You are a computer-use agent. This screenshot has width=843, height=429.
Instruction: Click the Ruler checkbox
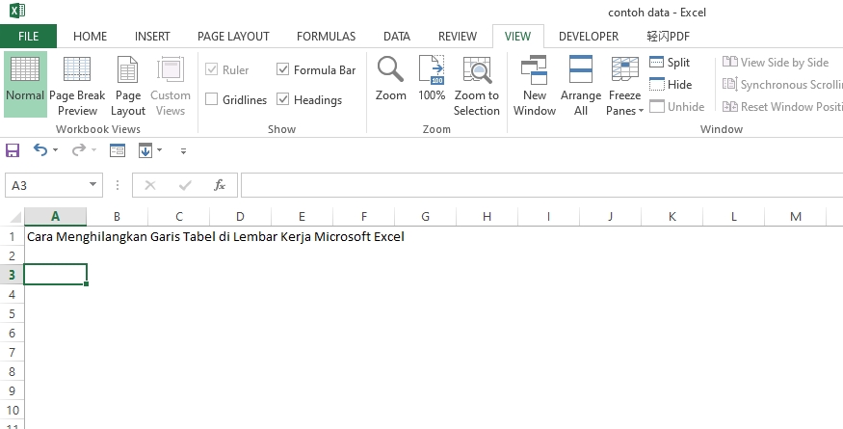[x=211, y=68]
